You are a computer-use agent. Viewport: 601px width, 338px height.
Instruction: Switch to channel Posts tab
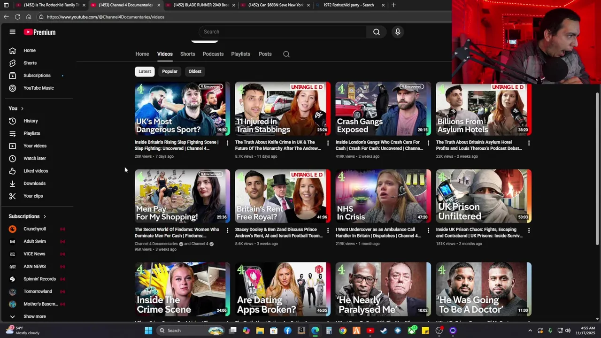[x=265, y=54]
